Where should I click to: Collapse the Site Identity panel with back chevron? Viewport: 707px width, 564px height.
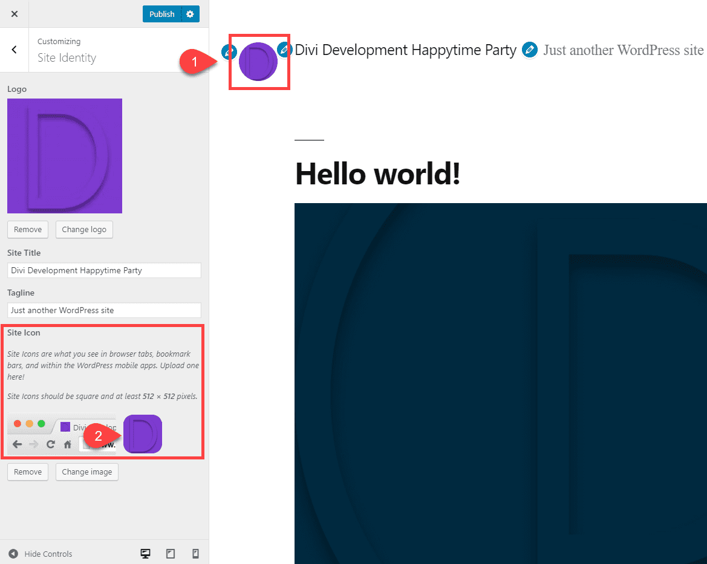click(x=13, y=50)
